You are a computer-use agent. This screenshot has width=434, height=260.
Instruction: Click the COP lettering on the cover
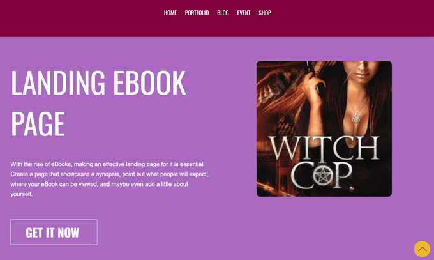click(x=322, y=176)
